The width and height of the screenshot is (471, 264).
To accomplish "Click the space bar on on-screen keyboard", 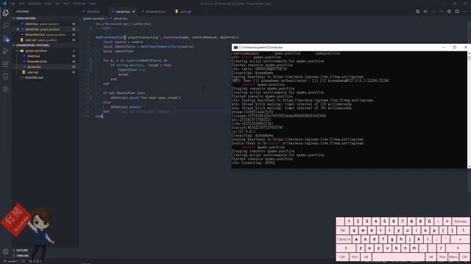I will pos(398,257).
